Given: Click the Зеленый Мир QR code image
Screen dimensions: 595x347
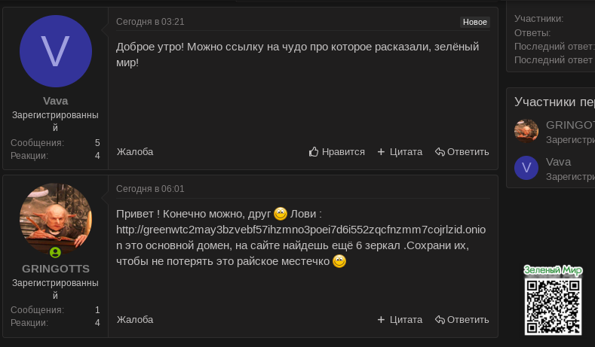Looking at the screenshot, I should 554,306.
